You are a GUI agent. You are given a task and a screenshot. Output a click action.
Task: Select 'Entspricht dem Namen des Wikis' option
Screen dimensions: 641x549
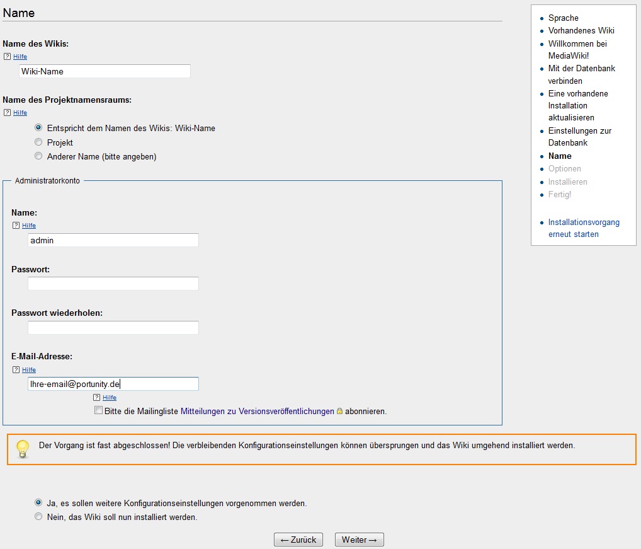(x=38, y=127)
